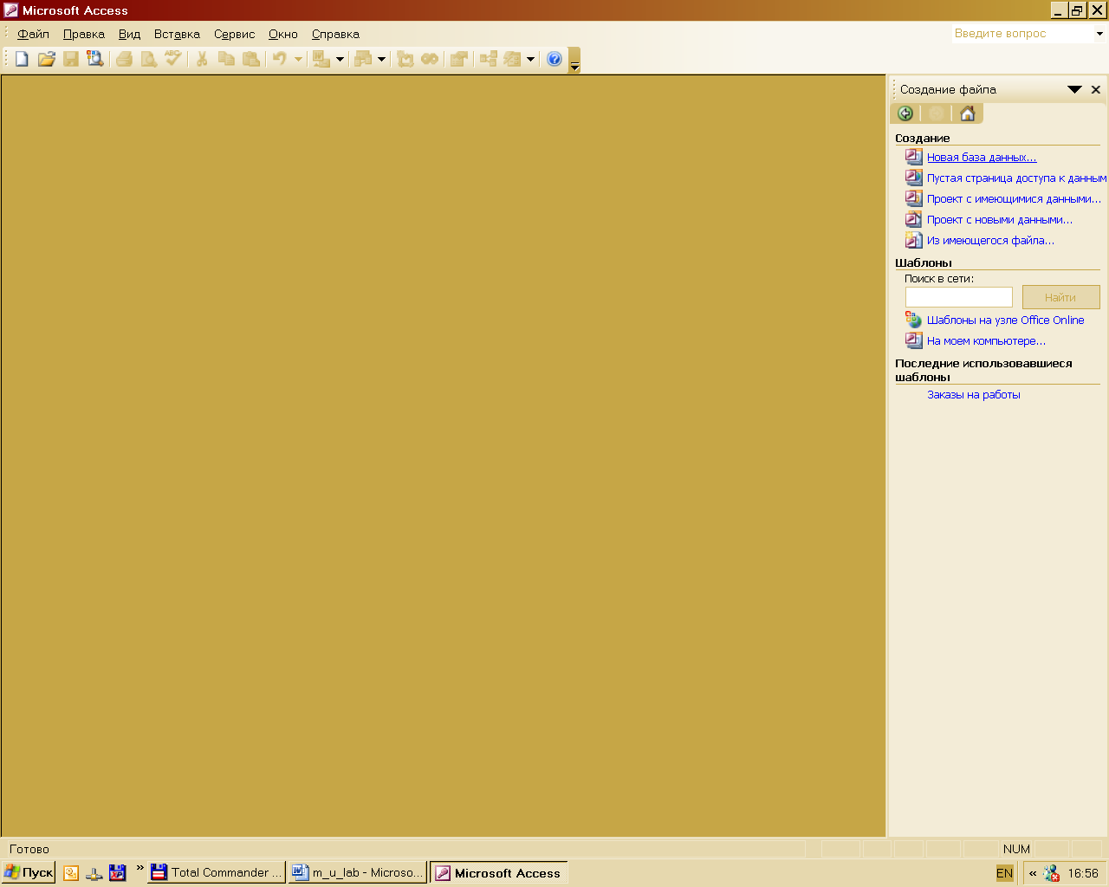Click the Relationships toolbar icon
Image resolution: width=1109 pixels, height=887 pixels.
489,59
